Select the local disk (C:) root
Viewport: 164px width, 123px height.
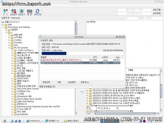12,22
